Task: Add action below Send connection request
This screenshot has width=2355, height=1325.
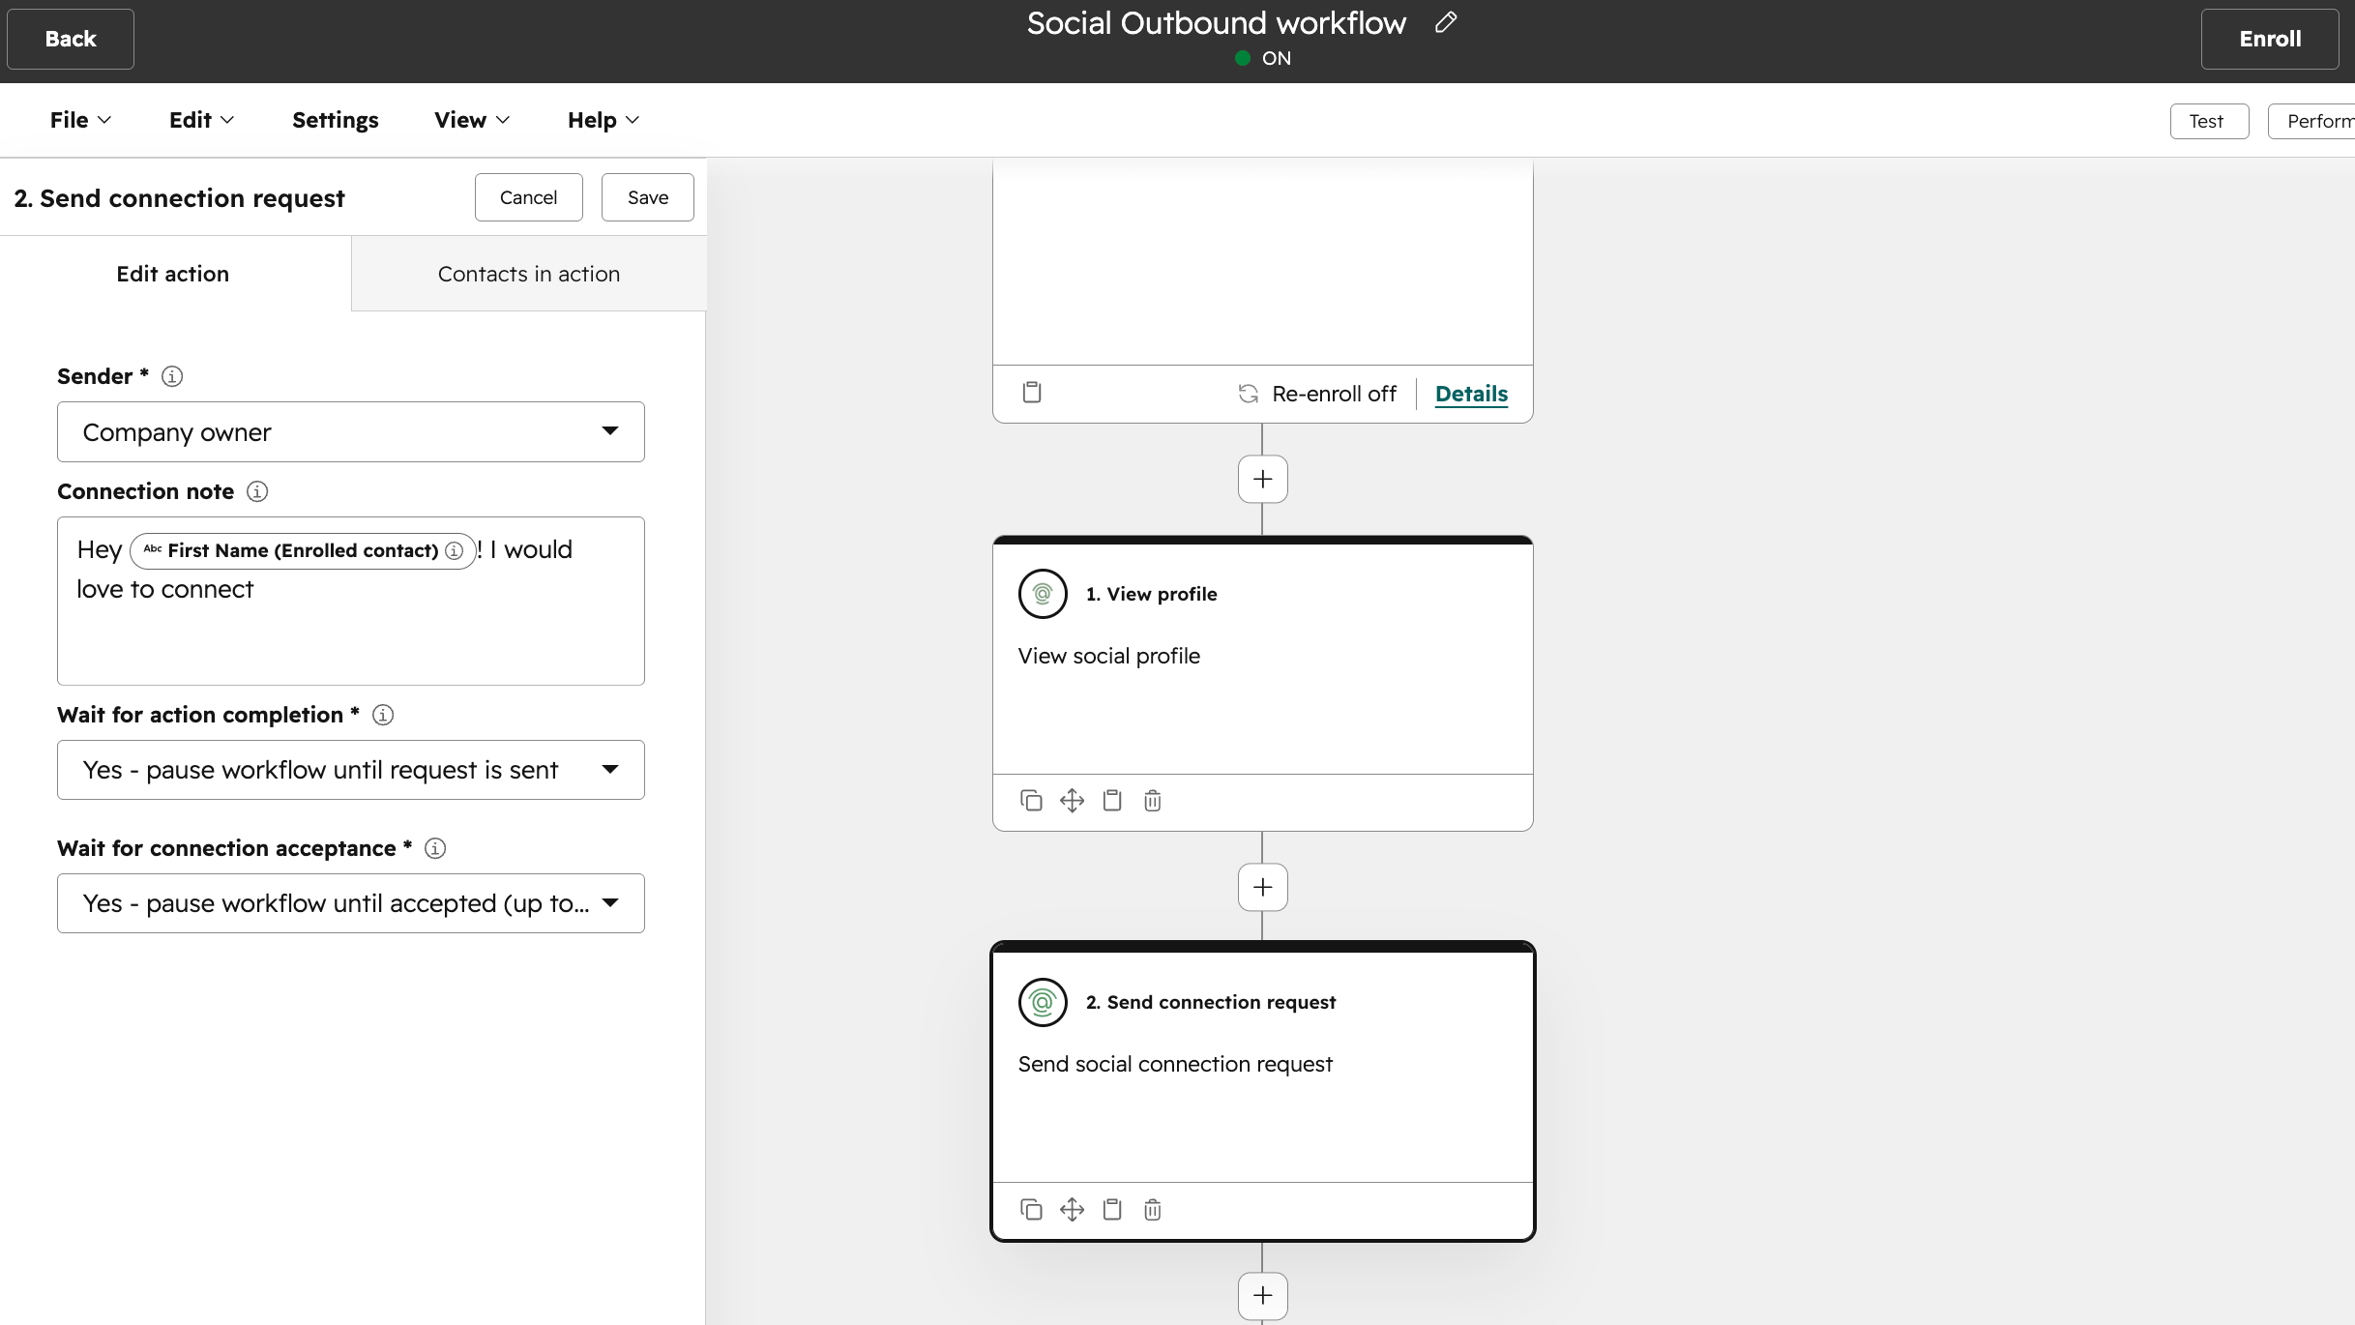Action: pyautogui.click(x=1263, y=1296)
